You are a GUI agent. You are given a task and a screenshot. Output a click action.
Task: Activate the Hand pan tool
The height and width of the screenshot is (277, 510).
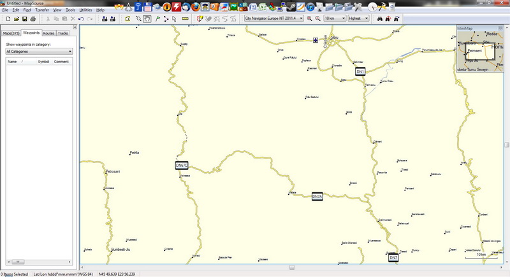pos(148,18)
